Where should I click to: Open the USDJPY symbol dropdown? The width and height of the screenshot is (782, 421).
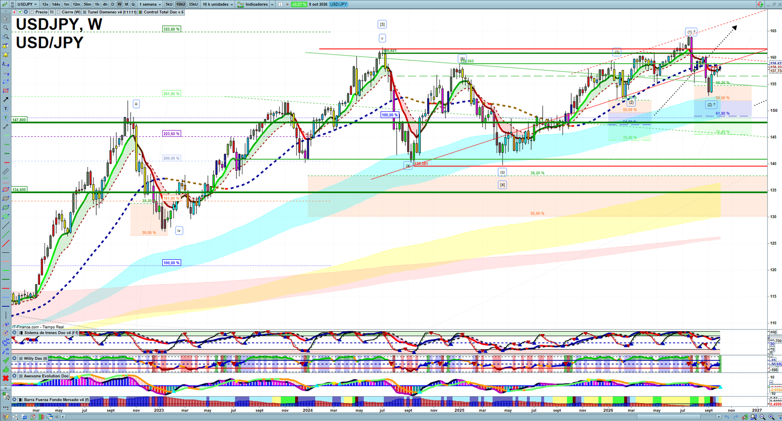tap(27, 4)
